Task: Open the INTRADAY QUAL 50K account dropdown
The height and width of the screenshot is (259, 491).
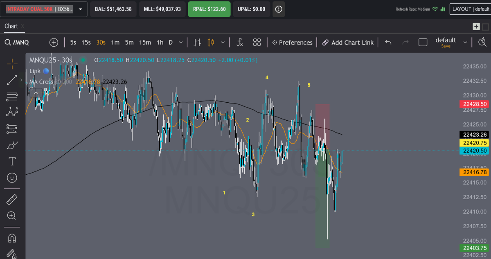Action: point(43,9)
